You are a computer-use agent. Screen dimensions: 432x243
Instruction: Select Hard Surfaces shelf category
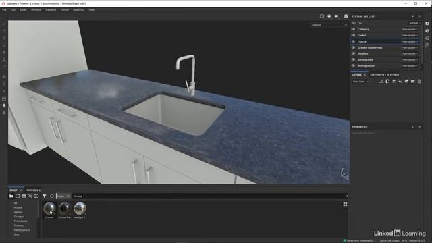22,230
